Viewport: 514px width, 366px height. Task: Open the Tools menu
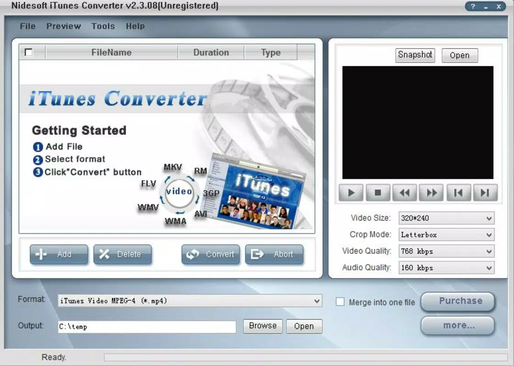103,26
